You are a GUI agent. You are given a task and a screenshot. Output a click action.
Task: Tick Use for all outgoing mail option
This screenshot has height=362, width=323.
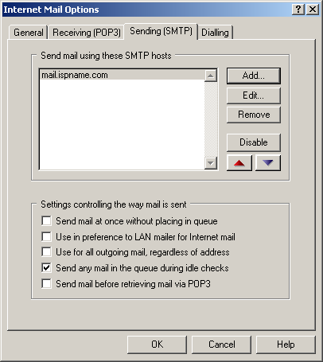click(x=46, y=251)
